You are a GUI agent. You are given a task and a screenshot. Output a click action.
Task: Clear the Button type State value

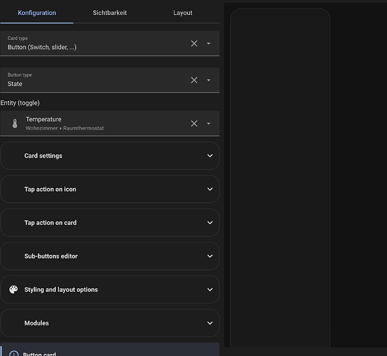(x=194, y=80)
